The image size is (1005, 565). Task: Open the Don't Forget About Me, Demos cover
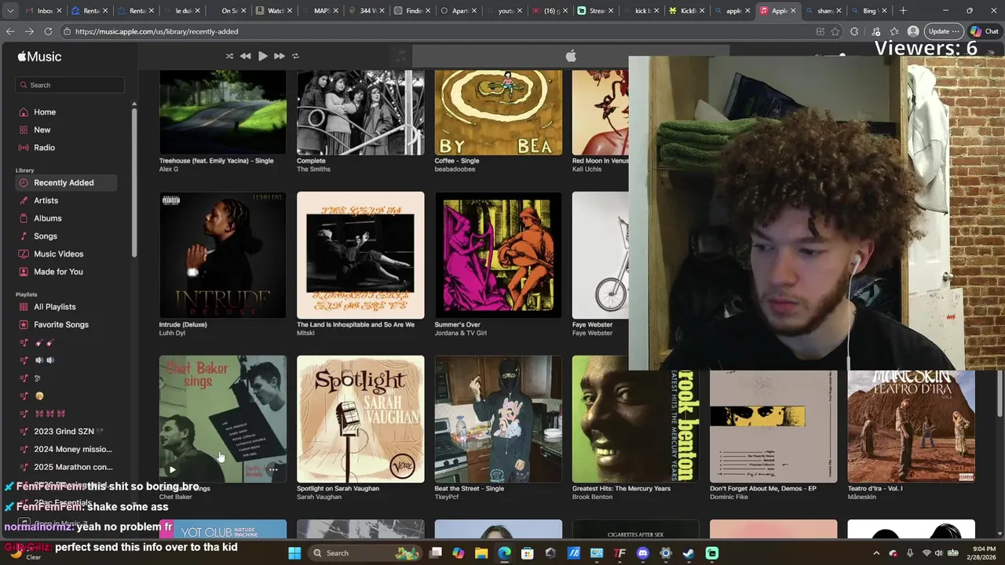[773, 425]
